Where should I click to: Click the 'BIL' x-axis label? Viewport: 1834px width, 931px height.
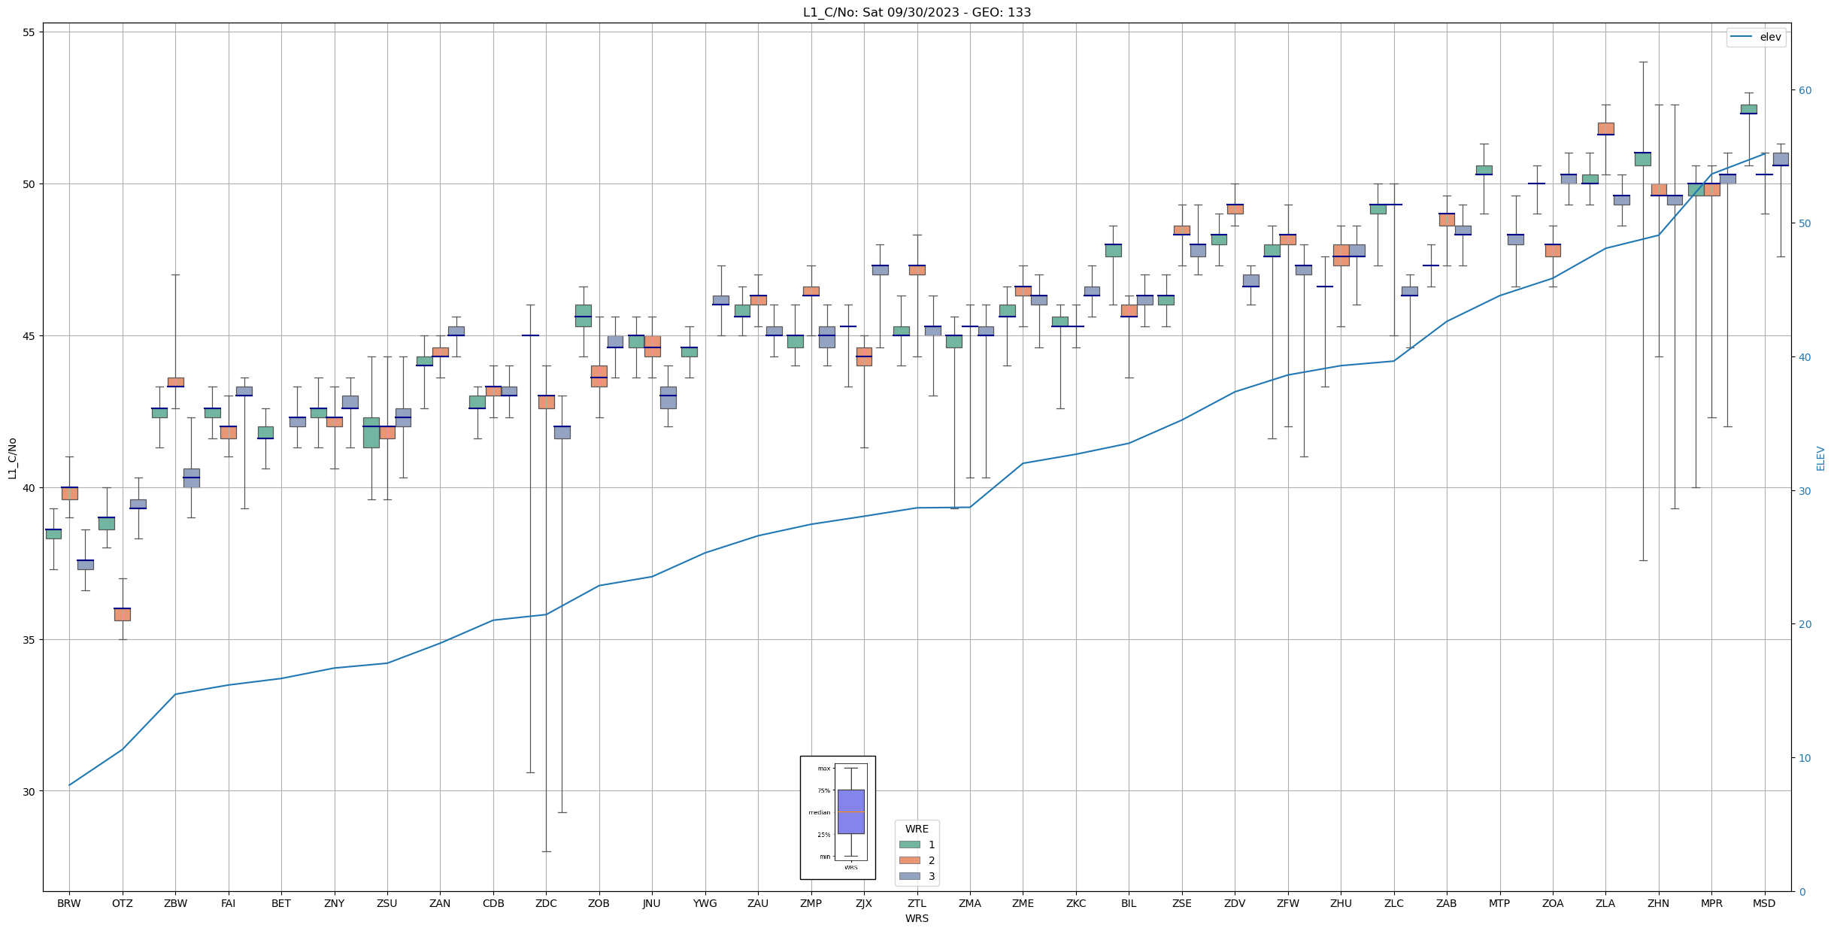click(1129, 903)
